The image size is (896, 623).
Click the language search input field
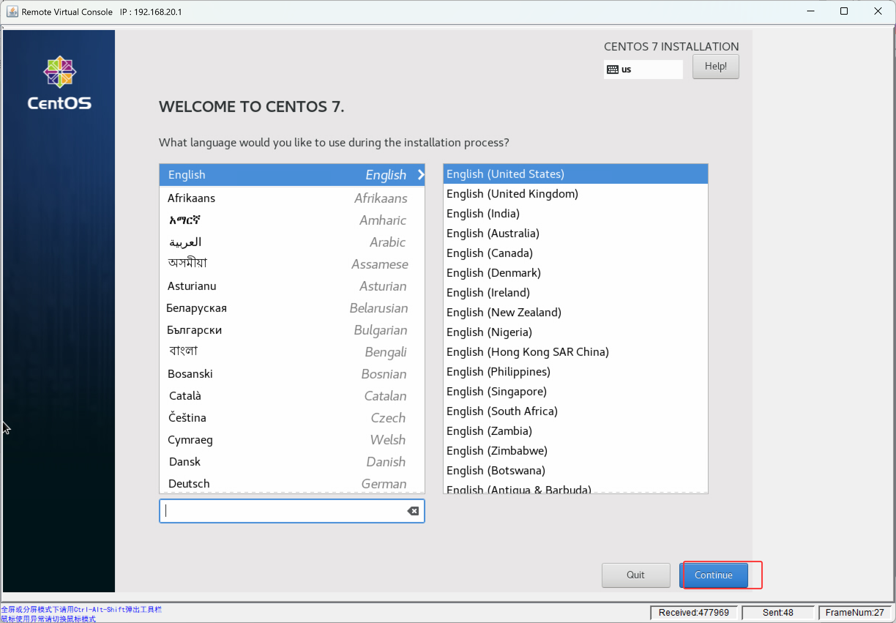click(x=283, y=511)
